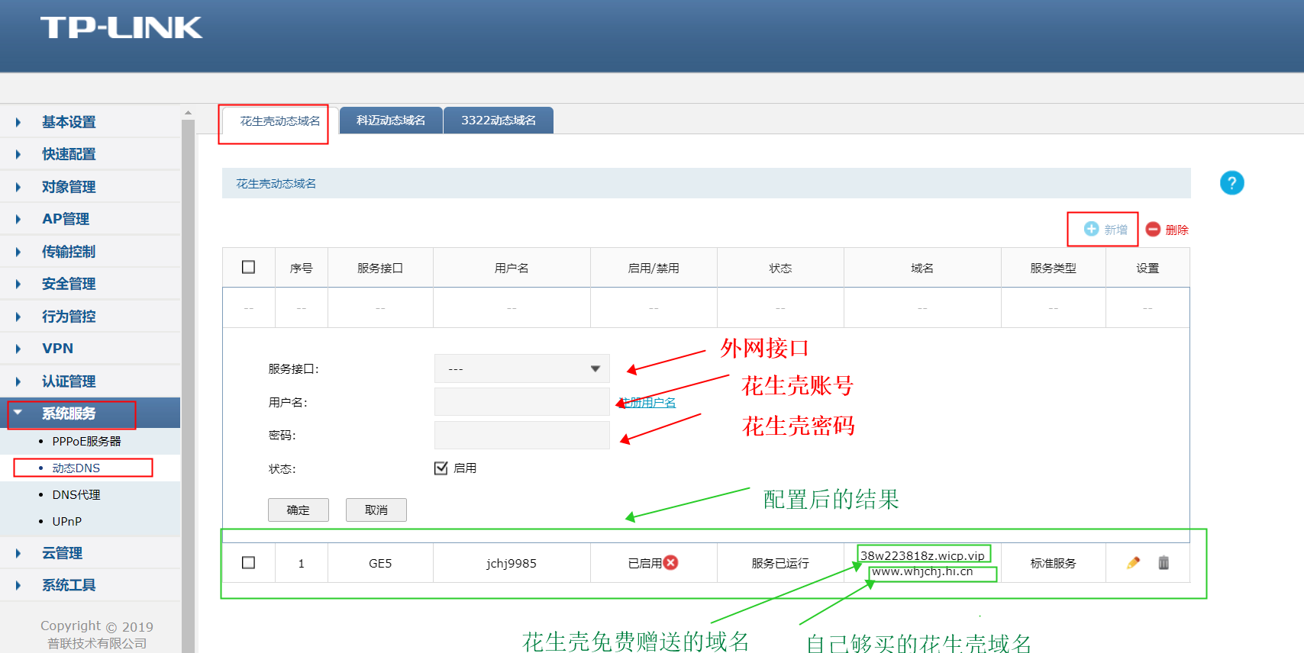This screenshot has height=653, width=1304.
Task: Click the sidebar scrollbar up arrow
Action: click(x=188, y=113)
